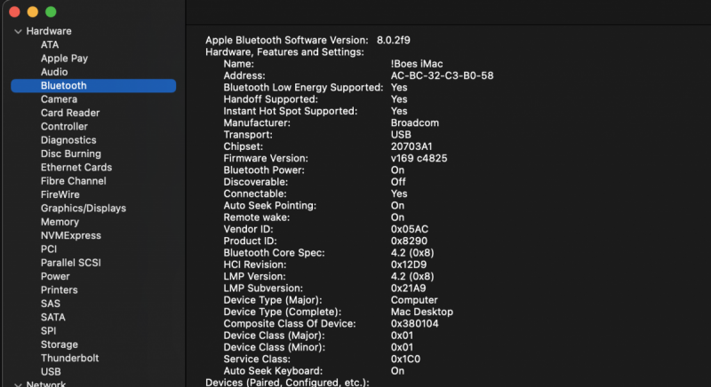Select Apple Pay in the sidebar
Screen dimensions: 711x387
[x=64, y=59]
